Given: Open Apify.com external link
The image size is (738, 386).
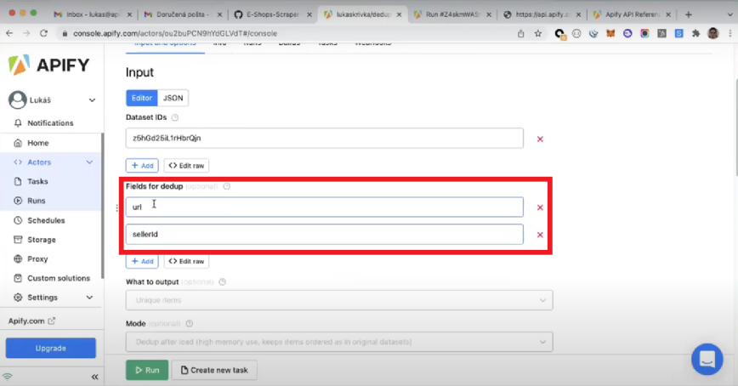Looking at the screenshot, I should click(x=31, y=321).
